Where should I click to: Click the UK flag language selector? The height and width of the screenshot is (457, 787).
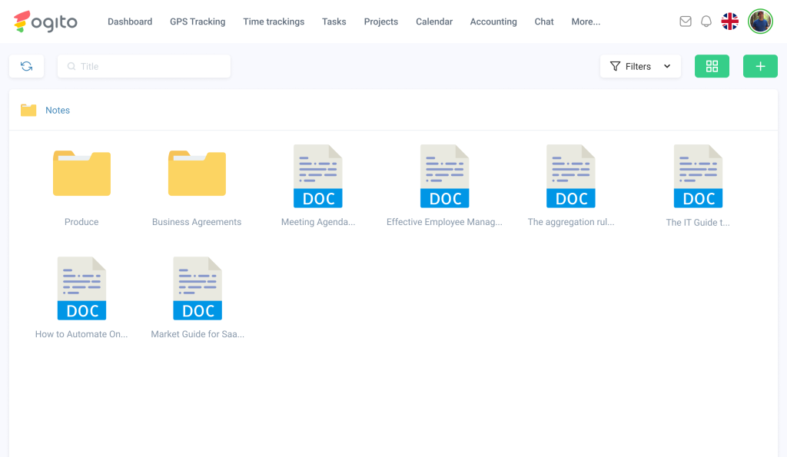coord(729,22)
